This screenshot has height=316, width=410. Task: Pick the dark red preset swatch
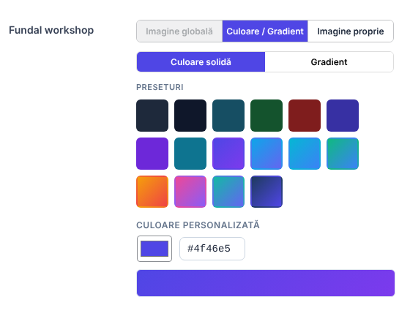click(305, 116)
